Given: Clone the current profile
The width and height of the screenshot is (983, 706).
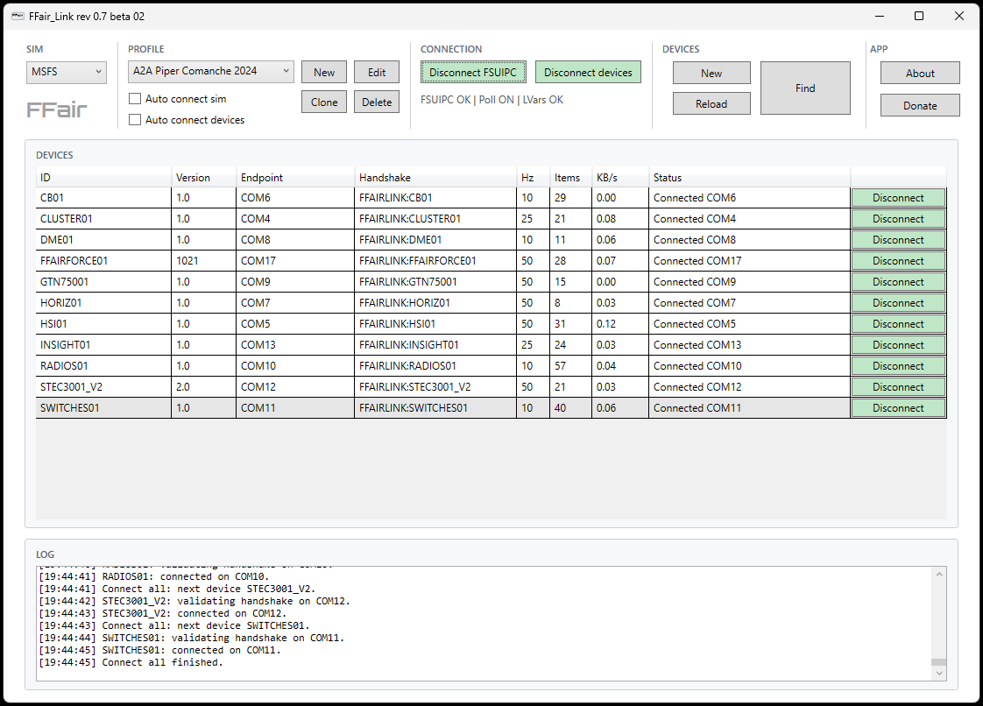Looking at the screenshot, I should [324, 102].
